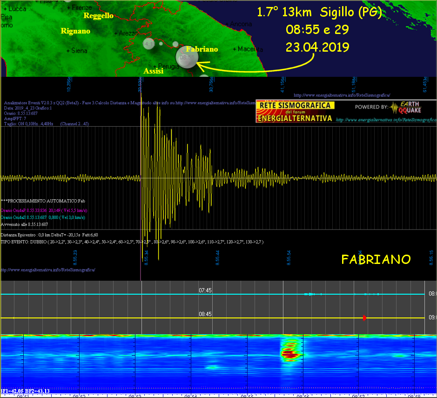Select the grey map circle labeled 4.1
Image resolution: width=437 pixels, height=398 pixels.
point(148,43)
